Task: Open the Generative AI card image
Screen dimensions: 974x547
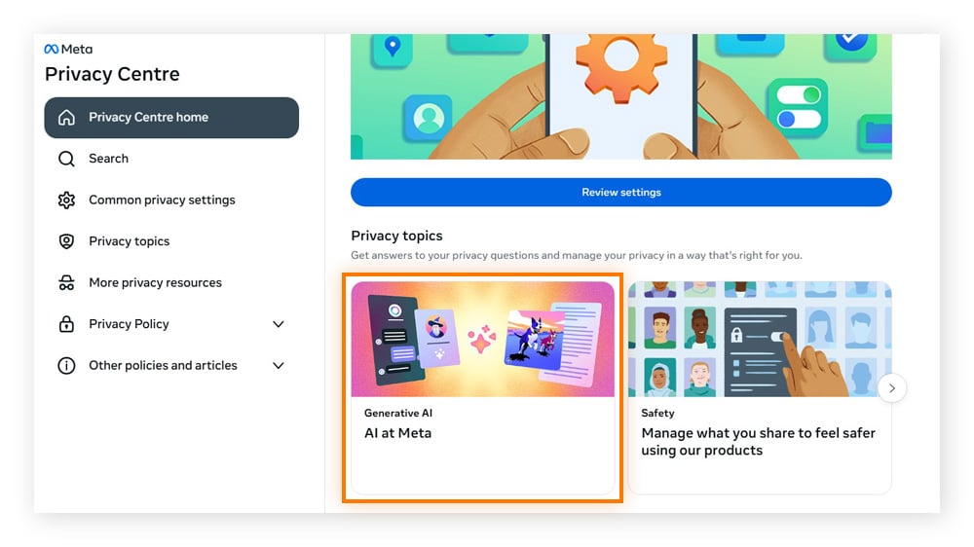Action: 483,339
